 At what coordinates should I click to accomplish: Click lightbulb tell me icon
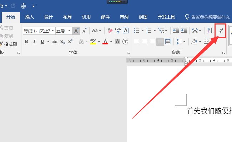pos(187,17)
